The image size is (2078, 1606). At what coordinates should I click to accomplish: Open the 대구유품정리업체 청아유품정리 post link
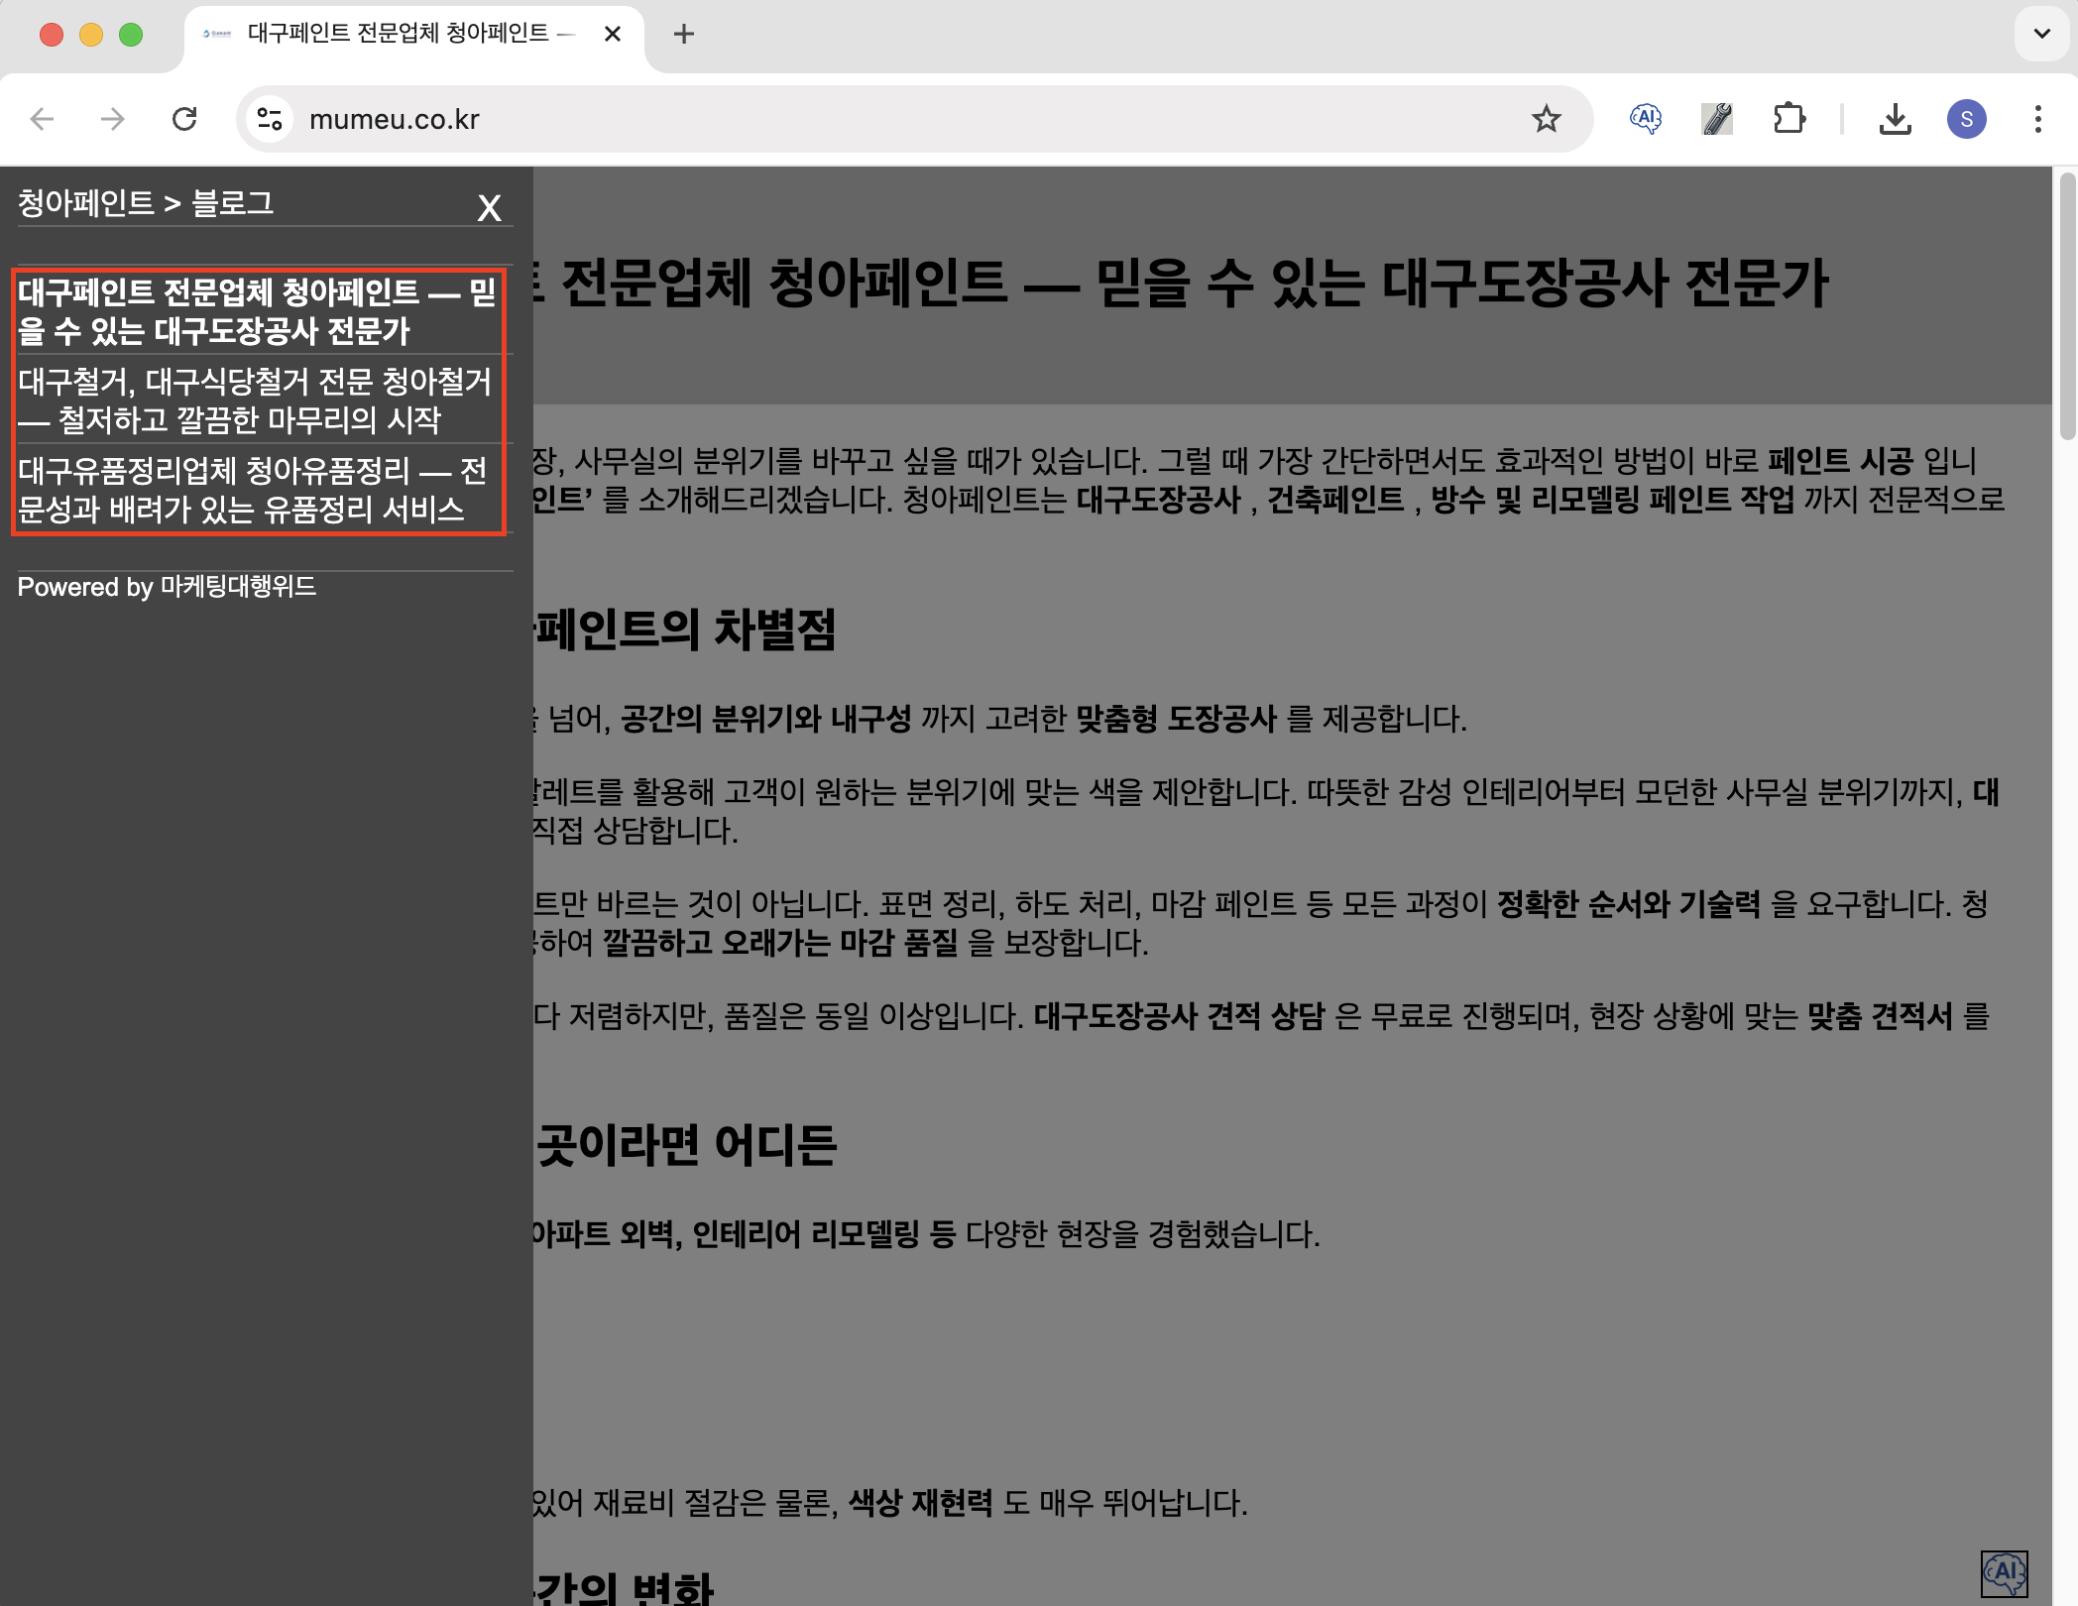[252, 489]
